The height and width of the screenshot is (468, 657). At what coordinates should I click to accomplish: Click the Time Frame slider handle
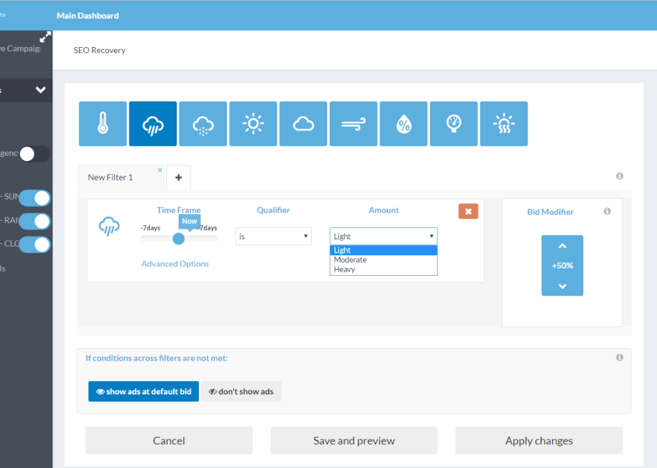point(179,239)
